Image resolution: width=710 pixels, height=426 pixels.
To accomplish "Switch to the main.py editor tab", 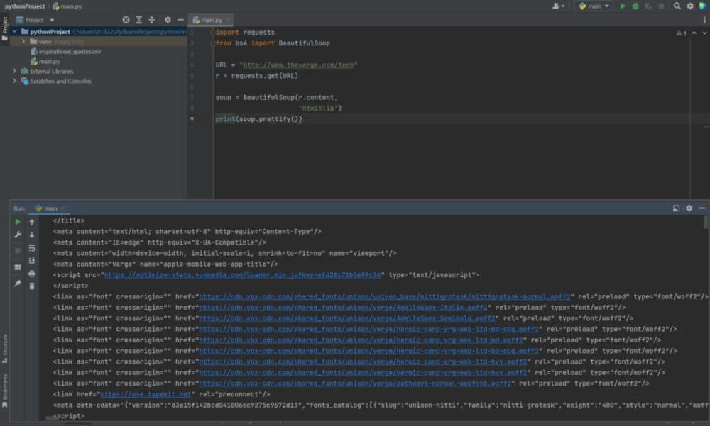I will (x=210, y=20).
